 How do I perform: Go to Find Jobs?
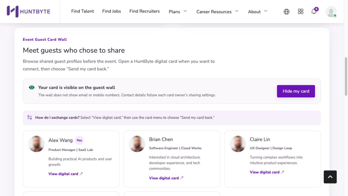112,11
